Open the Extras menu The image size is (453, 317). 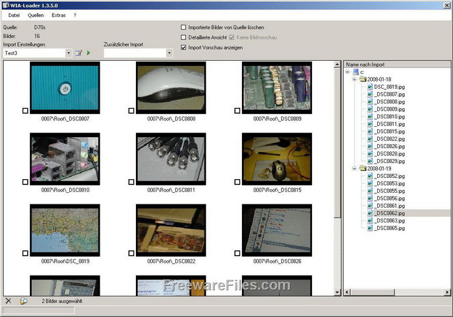58,14
